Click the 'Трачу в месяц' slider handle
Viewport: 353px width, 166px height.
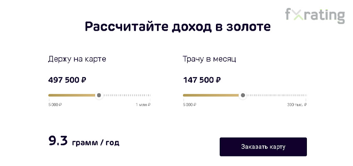point(243,95)
